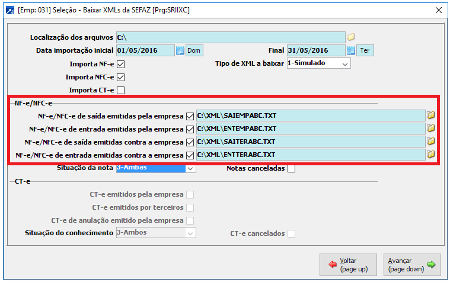Click the NF-e/NFC-e section label
This screenshot has width=450, height=282.
coord(34,103)
